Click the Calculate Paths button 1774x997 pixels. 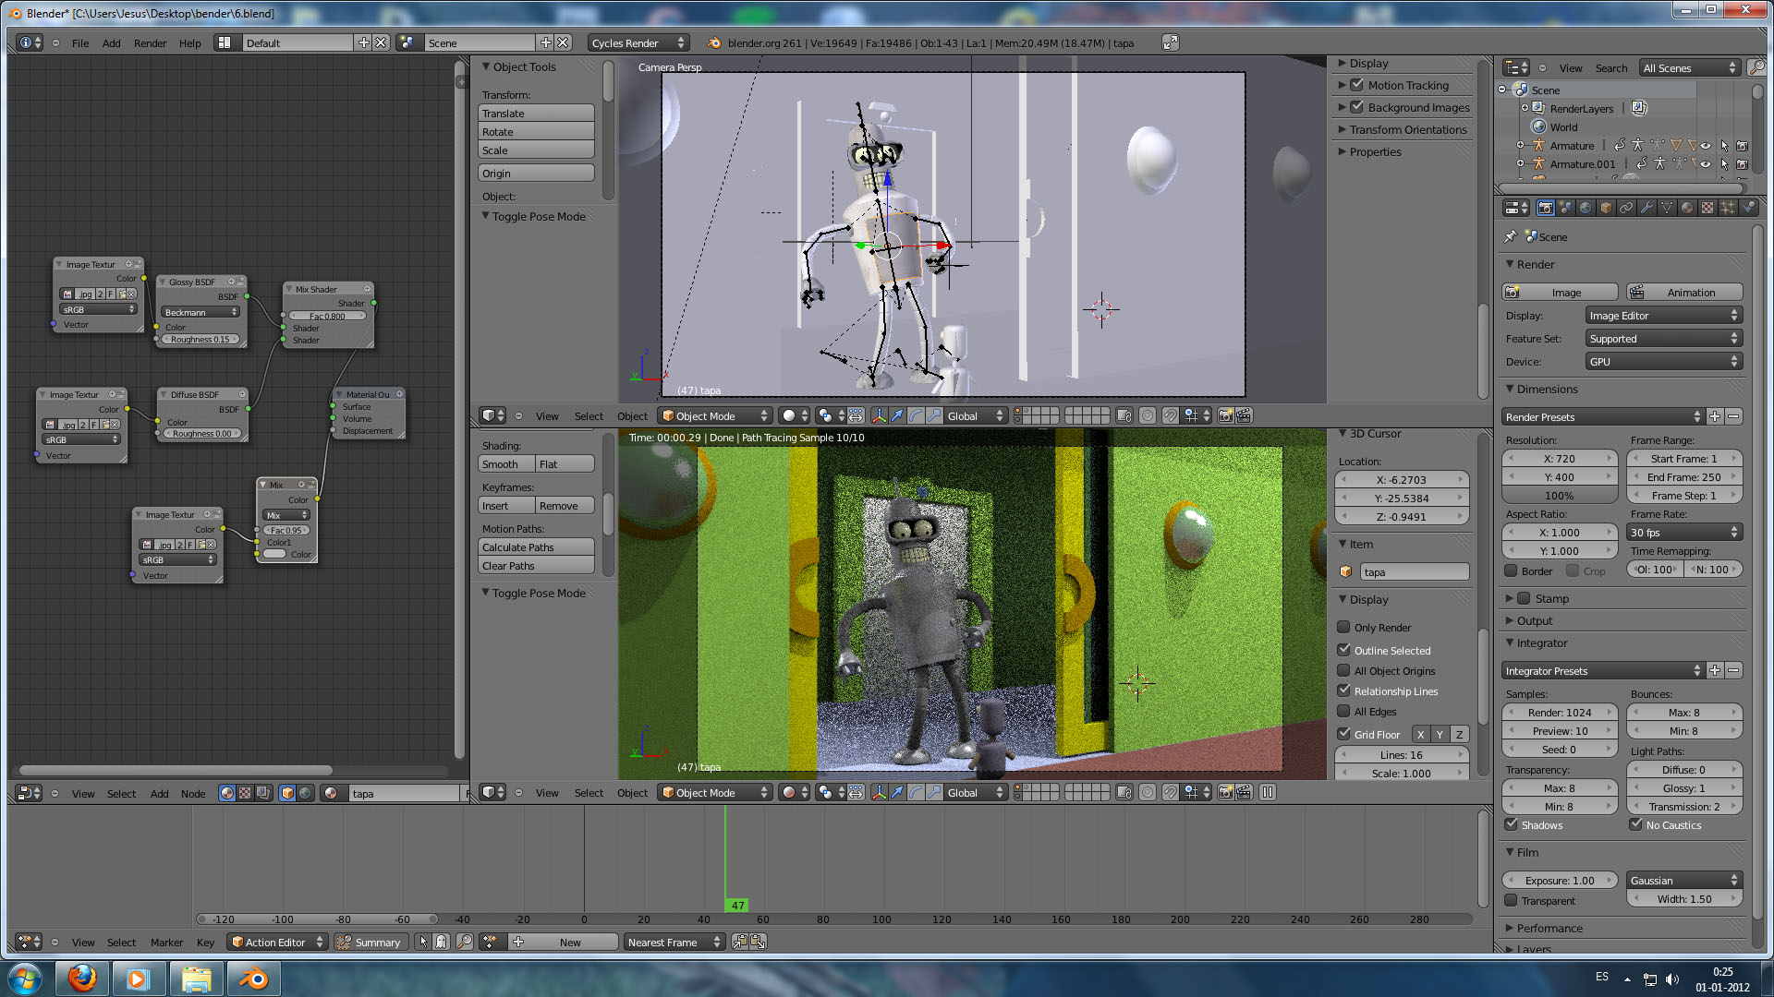click(x=536, y=547)
